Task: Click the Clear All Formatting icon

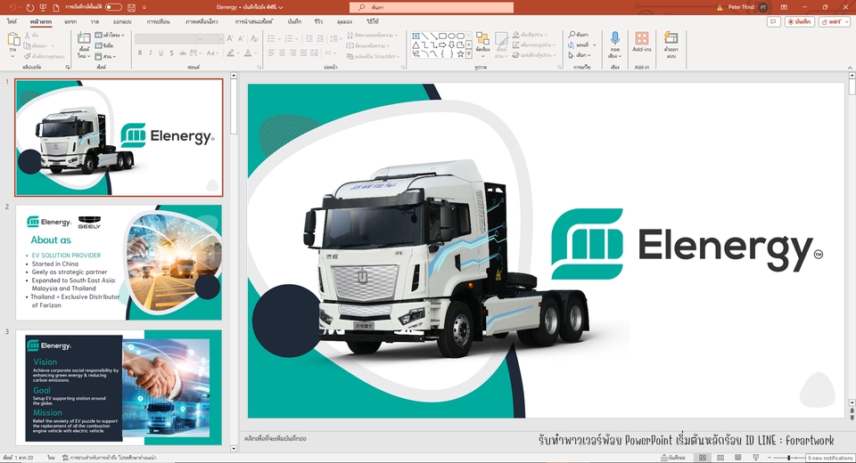Action: point(254,38)
